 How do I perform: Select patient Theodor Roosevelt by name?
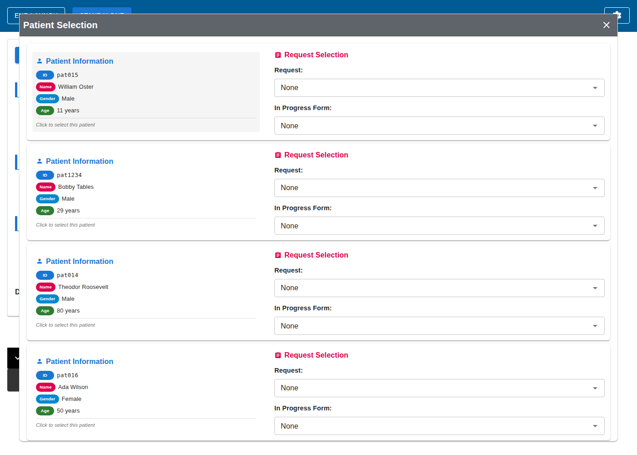click(x=83, y=287)
